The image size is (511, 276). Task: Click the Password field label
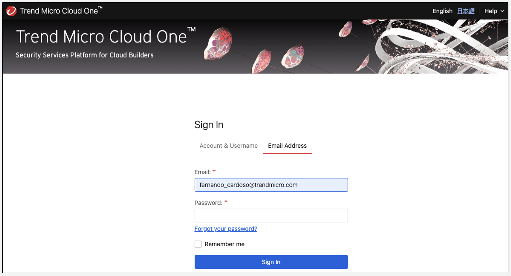coord(208,203)
